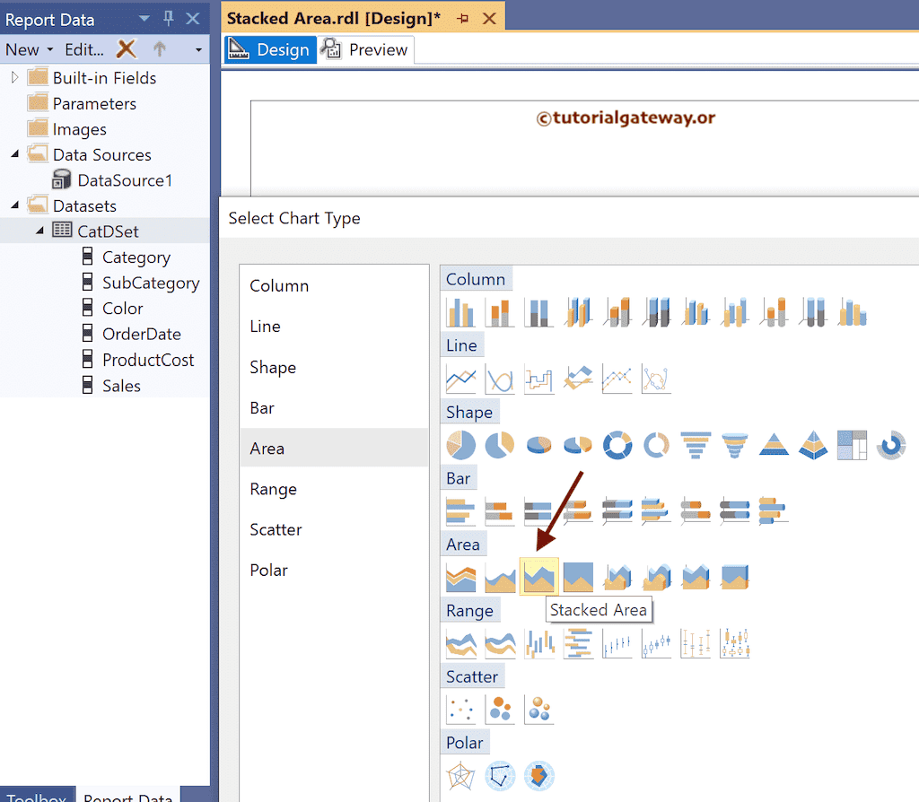
Task: Switch to the Preview tab
Action: coord(366,50)
